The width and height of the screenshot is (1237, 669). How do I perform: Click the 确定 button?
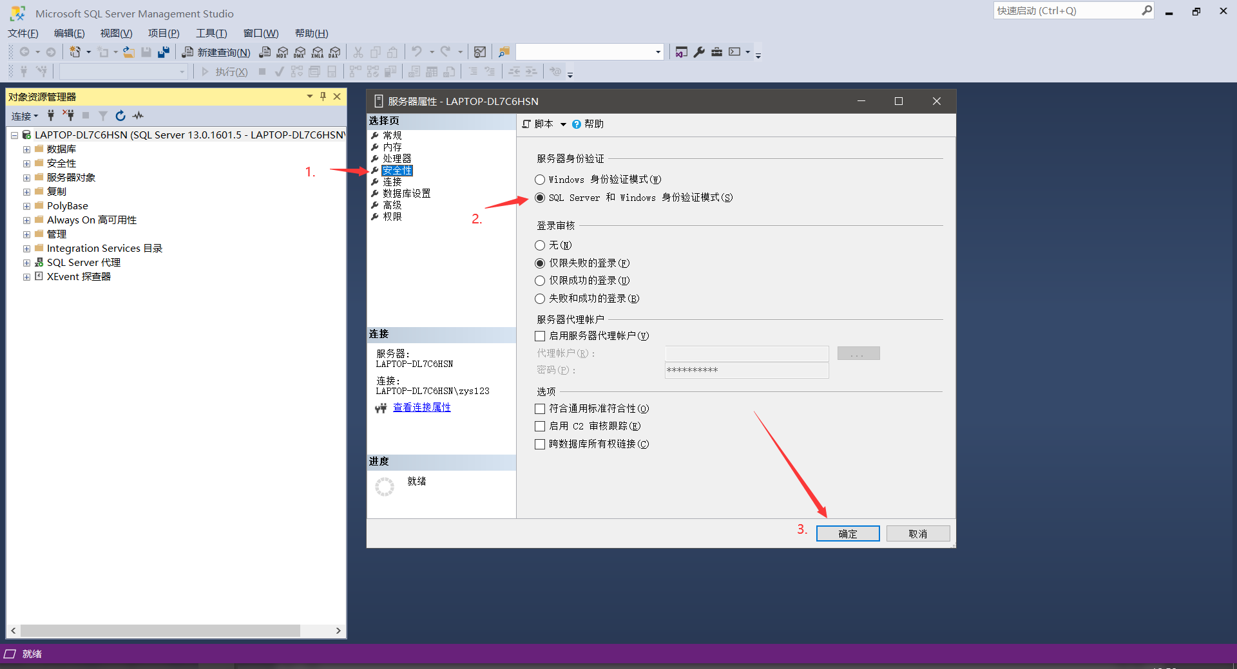point(848,534)
